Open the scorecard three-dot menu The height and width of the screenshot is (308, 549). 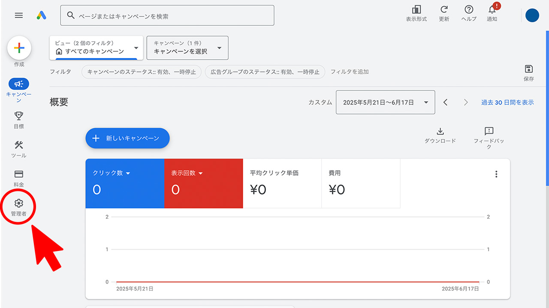coord(496,174)
